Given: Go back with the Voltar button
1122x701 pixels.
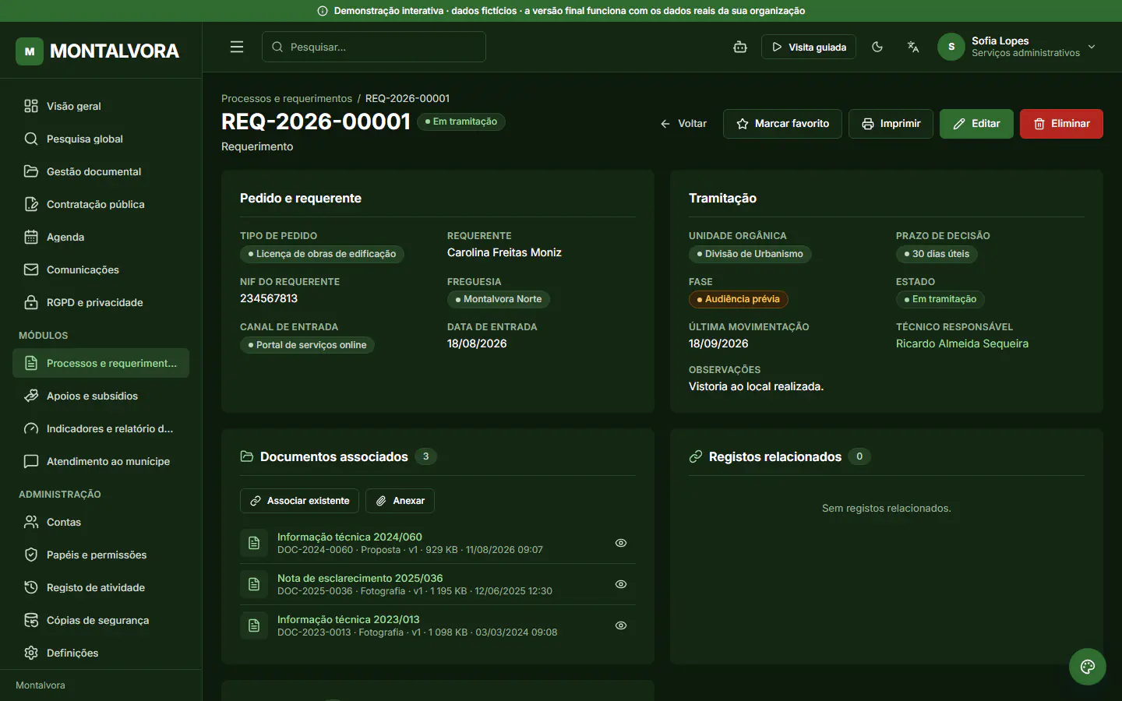Looking at the screenshot, I should [x=683, y=124].
